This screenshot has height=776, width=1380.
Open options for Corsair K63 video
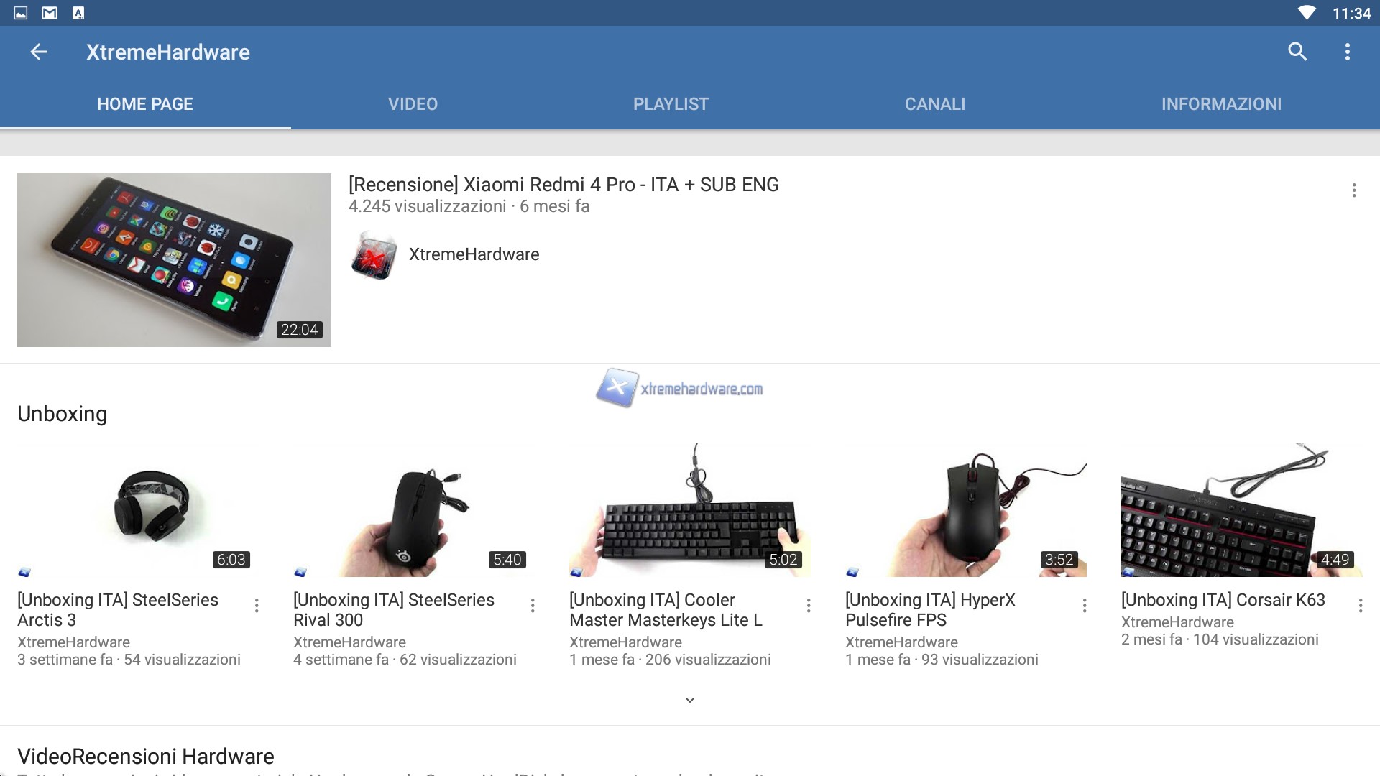pyautogui.click(x=1361, y=606)
